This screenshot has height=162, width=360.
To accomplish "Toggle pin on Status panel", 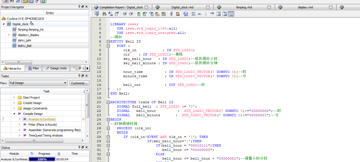I will click(x=79, y=148).
